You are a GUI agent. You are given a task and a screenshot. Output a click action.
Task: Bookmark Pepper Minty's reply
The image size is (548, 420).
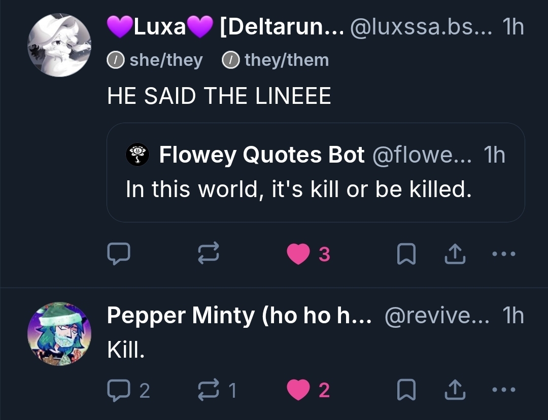[x=405, y=390]
